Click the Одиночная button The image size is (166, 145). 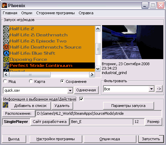(86, 90)
